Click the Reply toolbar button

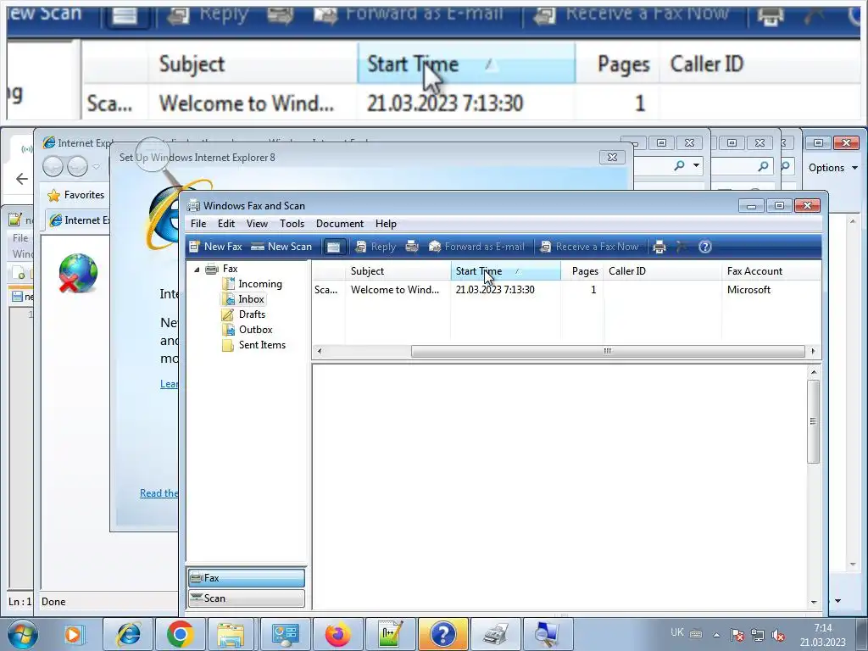pyautogui.click(x=376, y=247)
